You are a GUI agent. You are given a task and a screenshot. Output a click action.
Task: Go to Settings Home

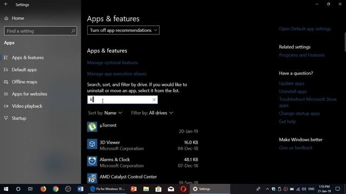[15, 18]
